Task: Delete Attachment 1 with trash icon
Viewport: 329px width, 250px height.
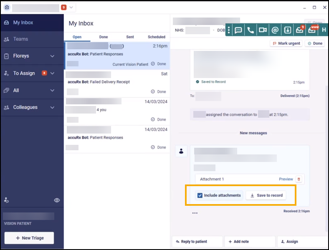Action: tap(299, 179)
